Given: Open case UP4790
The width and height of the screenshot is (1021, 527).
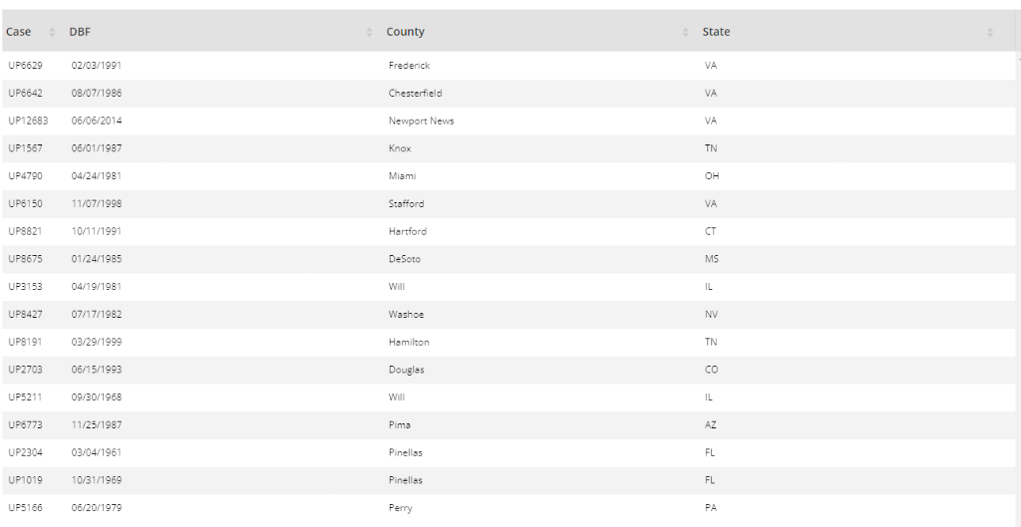Looking at the screenshot, I should [25, 176].
